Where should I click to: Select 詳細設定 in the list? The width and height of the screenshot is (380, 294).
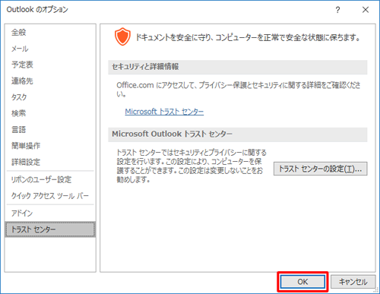coord(50,162)
